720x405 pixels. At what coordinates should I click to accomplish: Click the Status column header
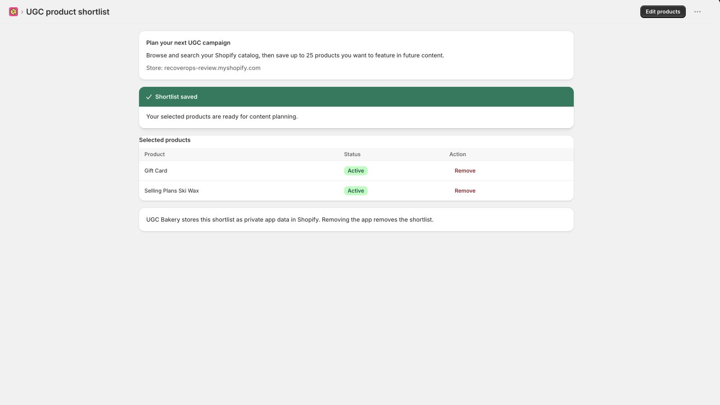(x=352, y=154)
